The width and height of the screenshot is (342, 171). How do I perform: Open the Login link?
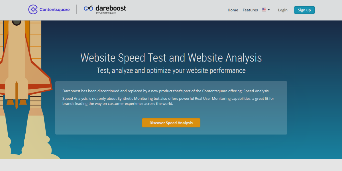(x=282, y=10)
